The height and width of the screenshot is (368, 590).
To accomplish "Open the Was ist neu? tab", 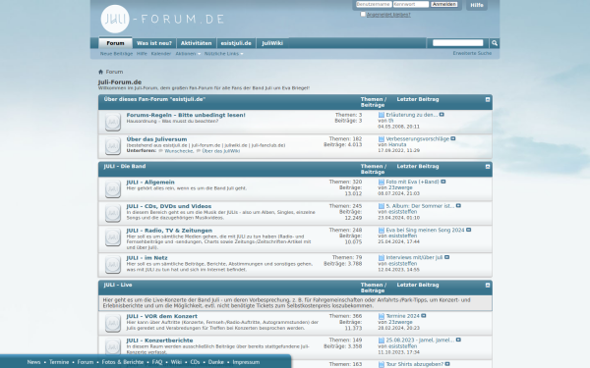I will point(154,43).
